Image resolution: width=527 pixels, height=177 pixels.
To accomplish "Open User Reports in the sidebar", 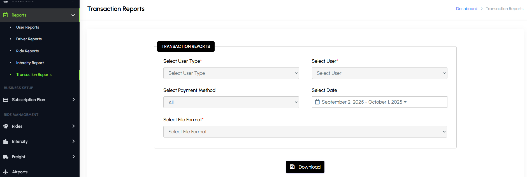I will [27, 27].
